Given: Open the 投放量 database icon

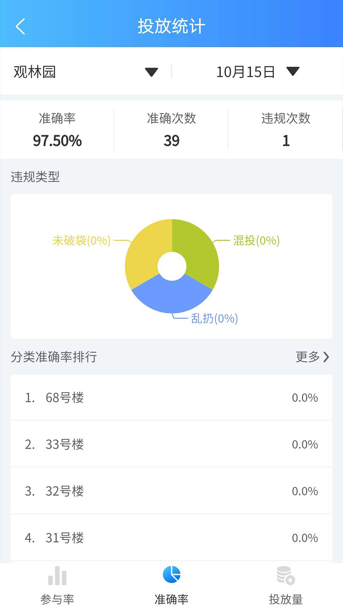Looking at the screenshot, I should (285, 576).
